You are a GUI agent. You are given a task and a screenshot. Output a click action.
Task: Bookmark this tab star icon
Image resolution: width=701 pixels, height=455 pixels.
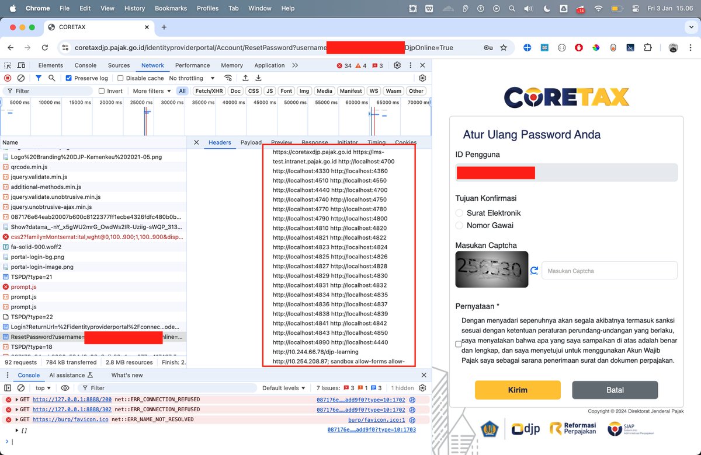[504, 48]
